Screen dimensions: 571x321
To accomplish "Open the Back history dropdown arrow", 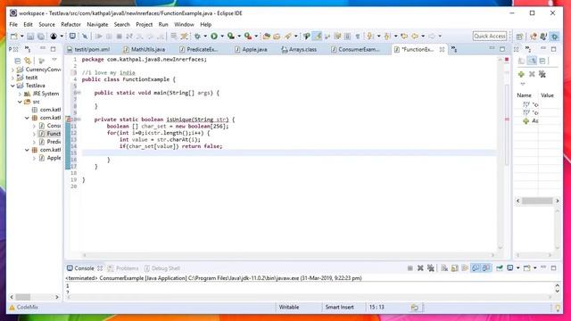I will 423,36.
